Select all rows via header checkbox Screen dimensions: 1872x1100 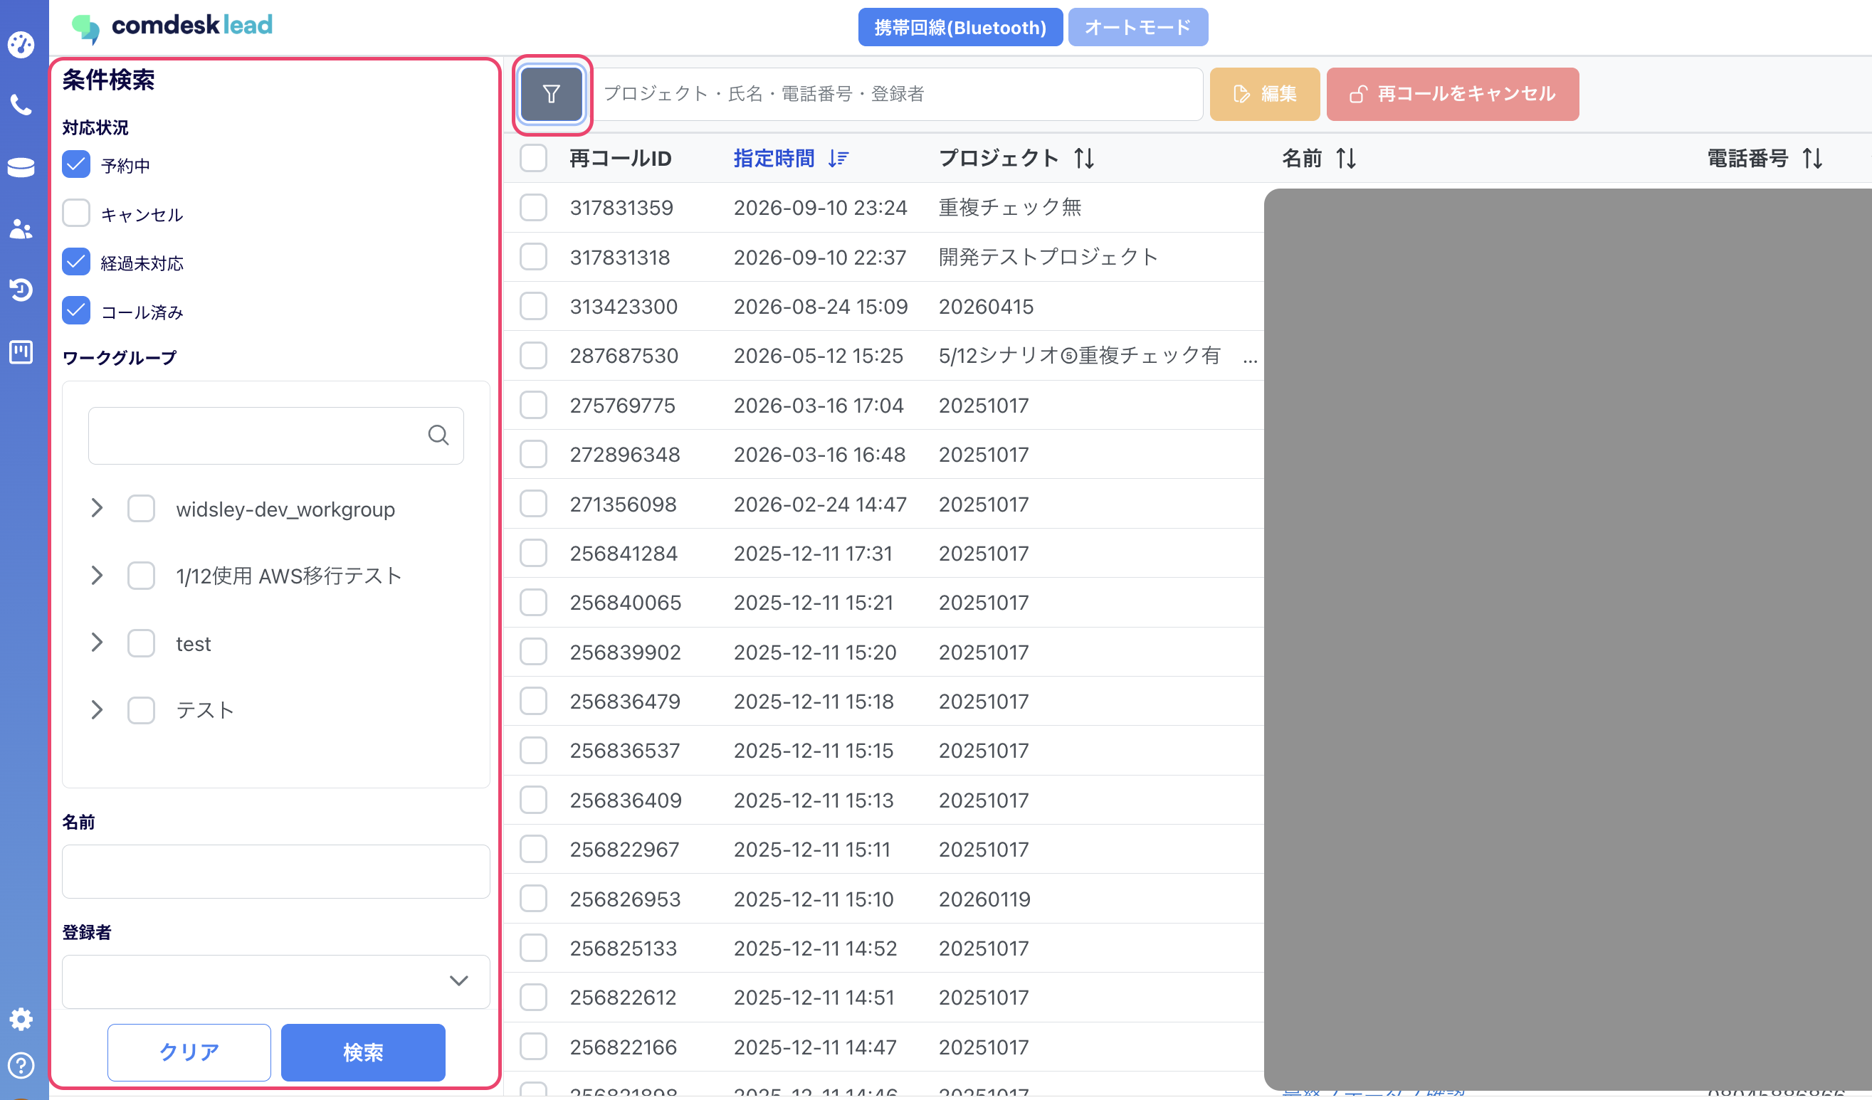coord(533,158)
